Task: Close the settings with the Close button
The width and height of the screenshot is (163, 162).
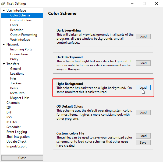Action: 22,158
